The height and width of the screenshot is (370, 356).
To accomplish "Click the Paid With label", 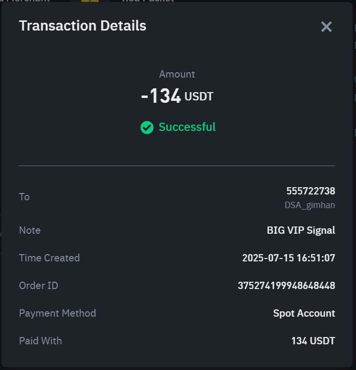I will pos(40,341).
